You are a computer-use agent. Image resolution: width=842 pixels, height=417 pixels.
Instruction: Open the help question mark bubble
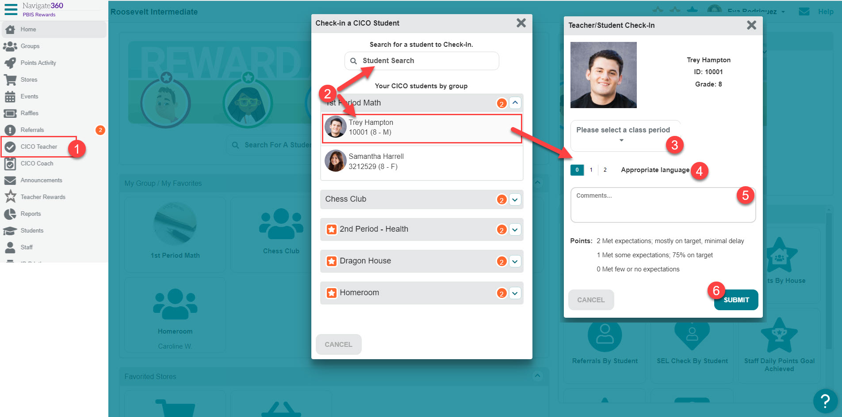pos(825,401)
